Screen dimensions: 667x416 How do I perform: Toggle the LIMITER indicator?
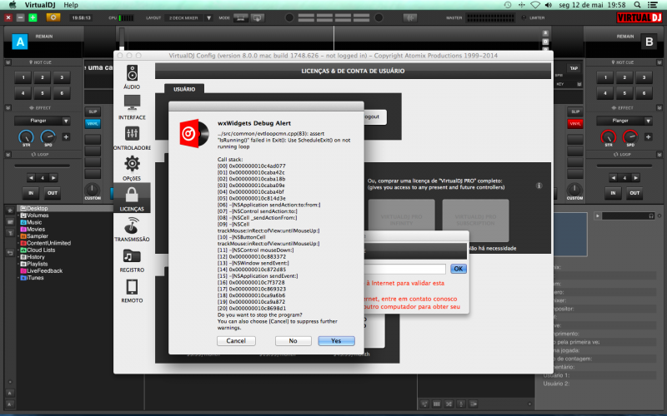(524, 17)
